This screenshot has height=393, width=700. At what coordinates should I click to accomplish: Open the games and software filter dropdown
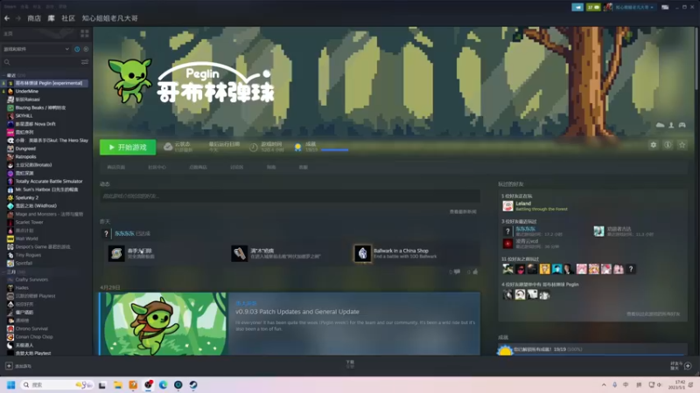(x=36, y=49)
